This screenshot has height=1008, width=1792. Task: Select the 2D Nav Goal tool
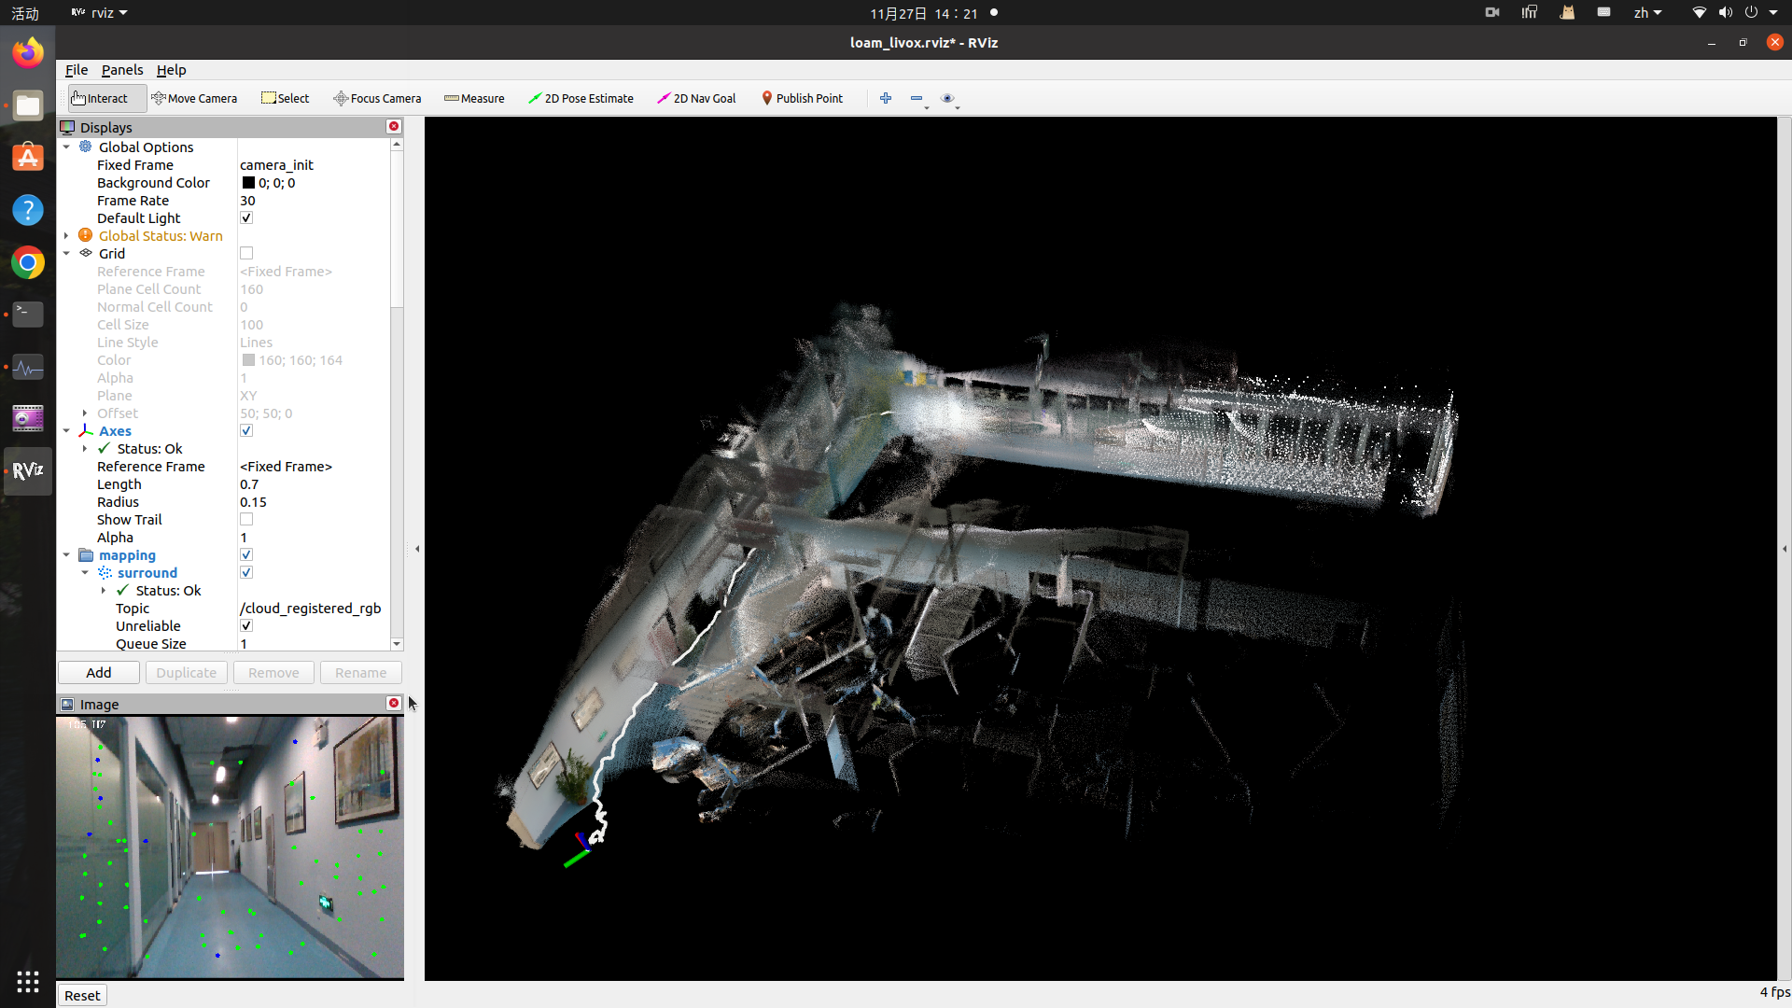pyautogui.click(x=696, y=98)
